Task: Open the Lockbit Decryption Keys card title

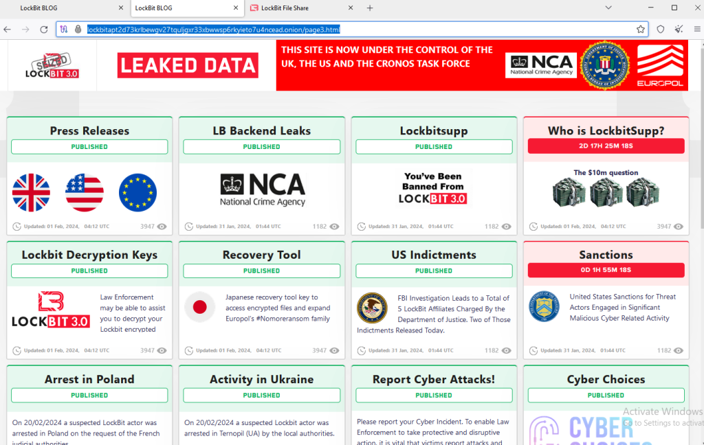Action: coord(89,255)
